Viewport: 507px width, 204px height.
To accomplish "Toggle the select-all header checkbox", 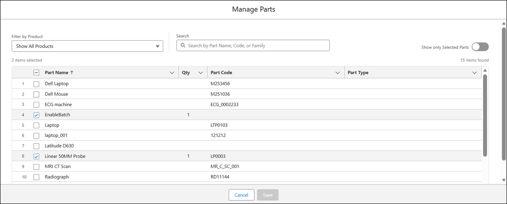I will [x=36, y=73].
